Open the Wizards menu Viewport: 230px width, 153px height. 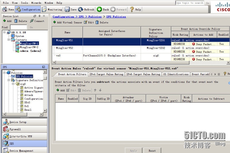[36, 3]
